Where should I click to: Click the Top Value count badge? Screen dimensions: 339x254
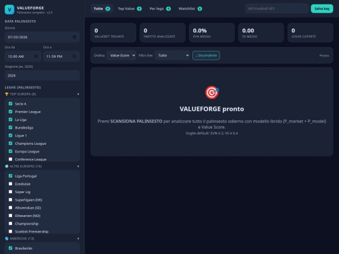point(139,9)
